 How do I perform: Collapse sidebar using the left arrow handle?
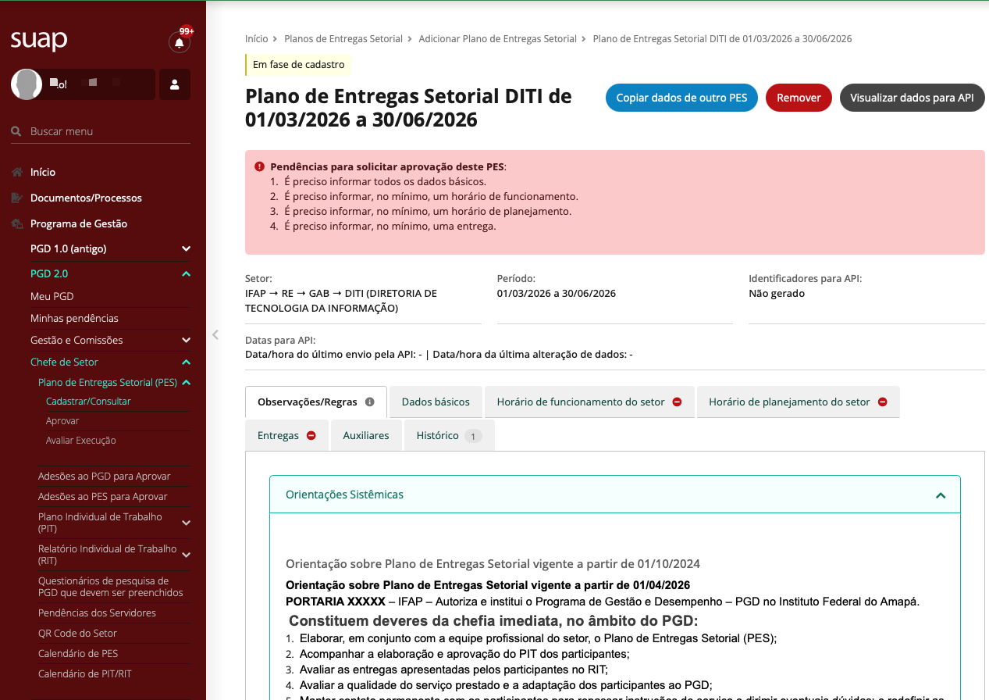(x=215, y=335)
